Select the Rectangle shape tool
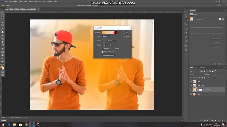Image resolution: width=227 pixels, height=127 pixels. [x=2, y=52]
